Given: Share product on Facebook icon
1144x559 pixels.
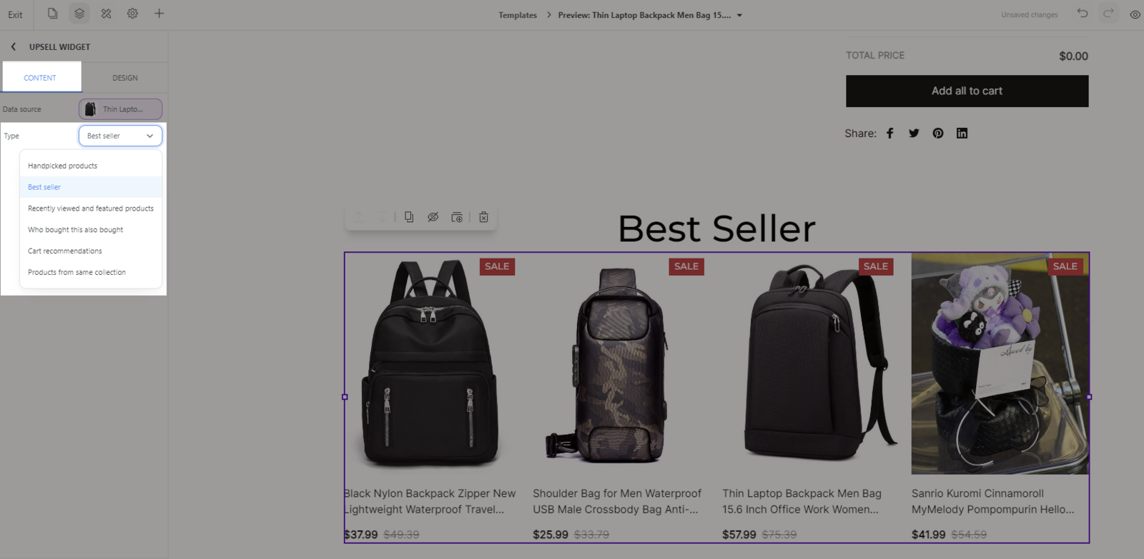Looking at the screenshot, I should click(890, 134).
